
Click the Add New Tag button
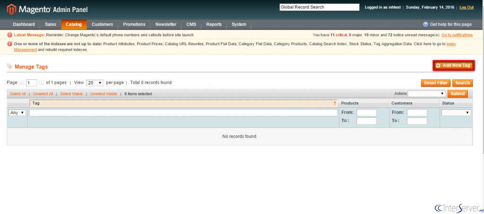(453, 66)
